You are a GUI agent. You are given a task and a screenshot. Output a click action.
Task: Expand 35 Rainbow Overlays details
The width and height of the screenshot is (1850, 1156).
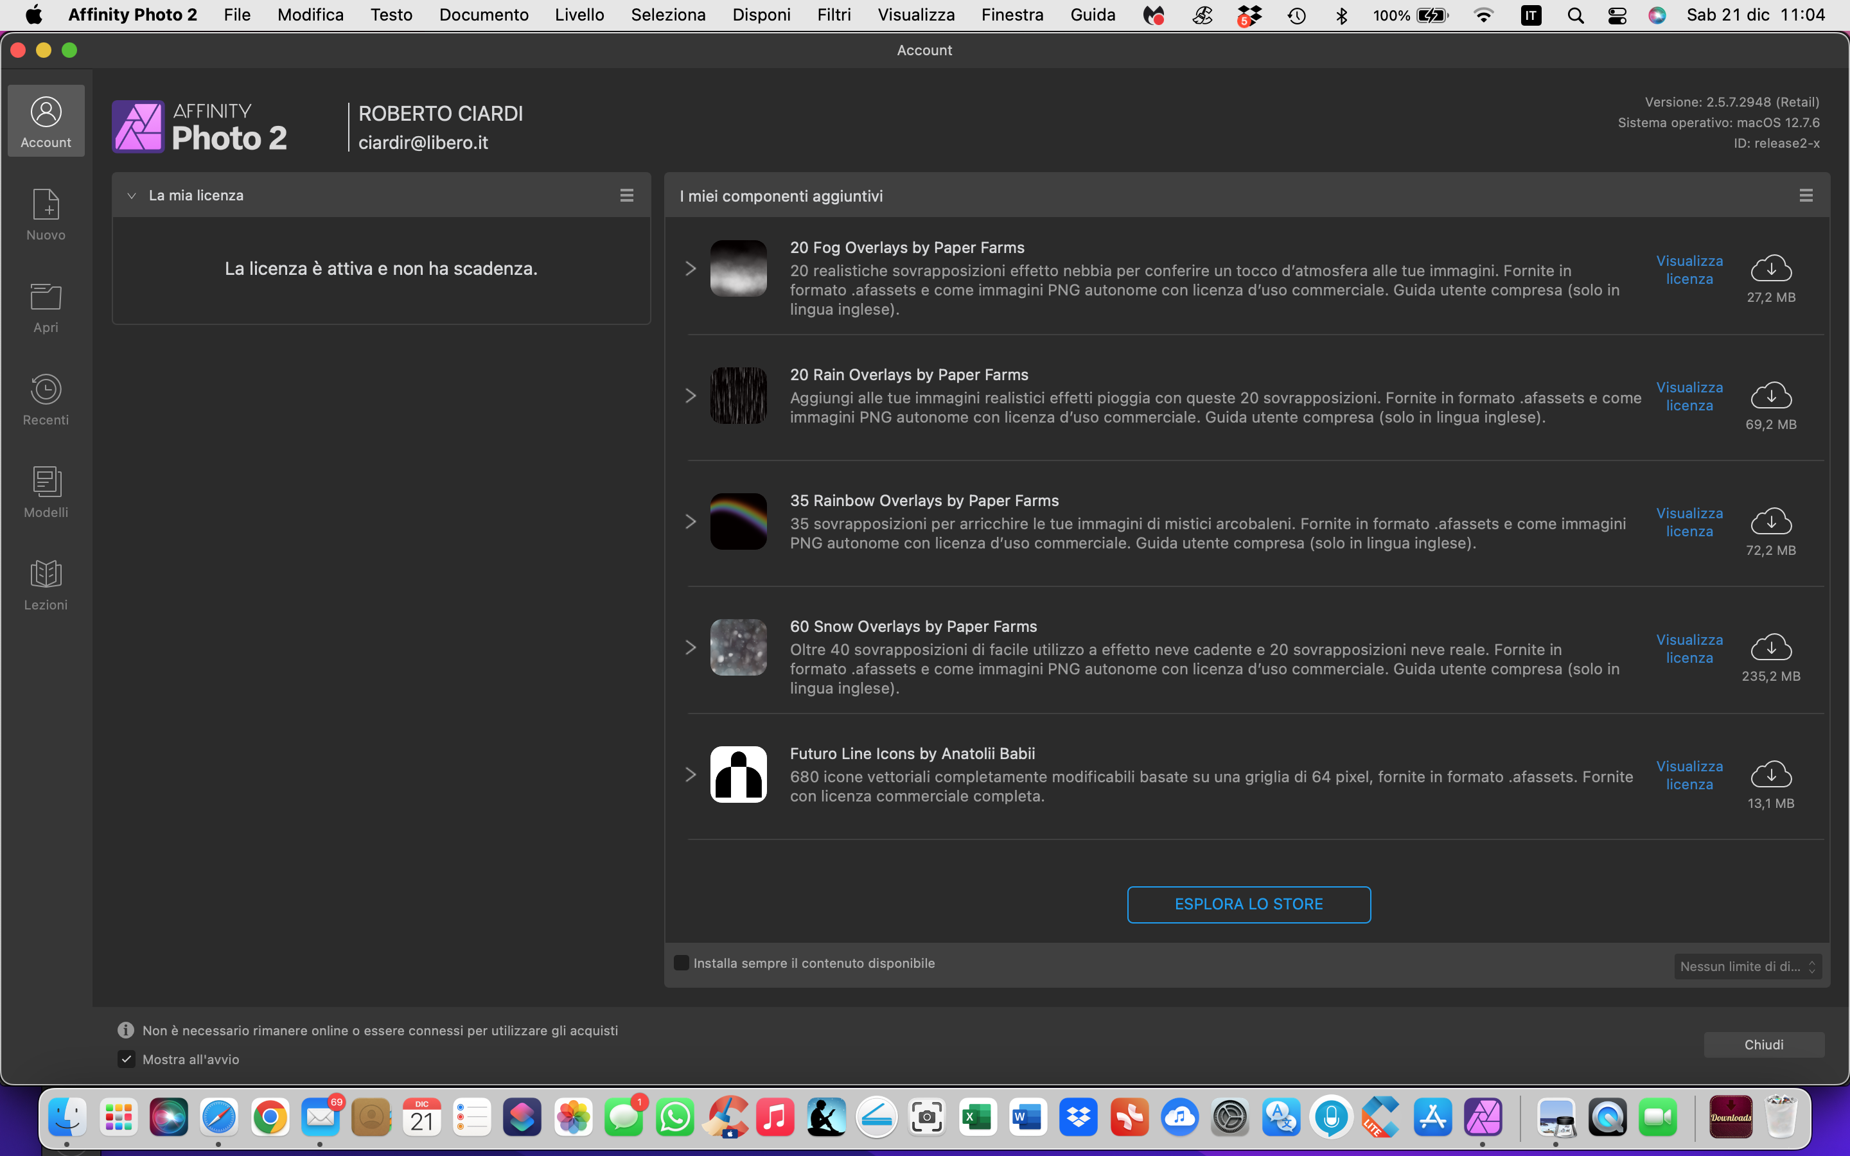[x=691, y=521]
